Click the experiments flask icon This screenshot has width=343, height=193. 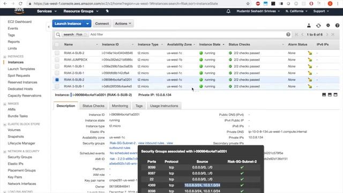309,26
